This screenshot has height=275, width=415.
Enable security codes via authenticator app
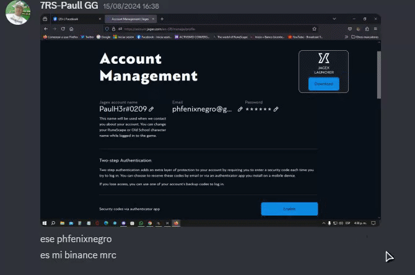coord(289,209)
